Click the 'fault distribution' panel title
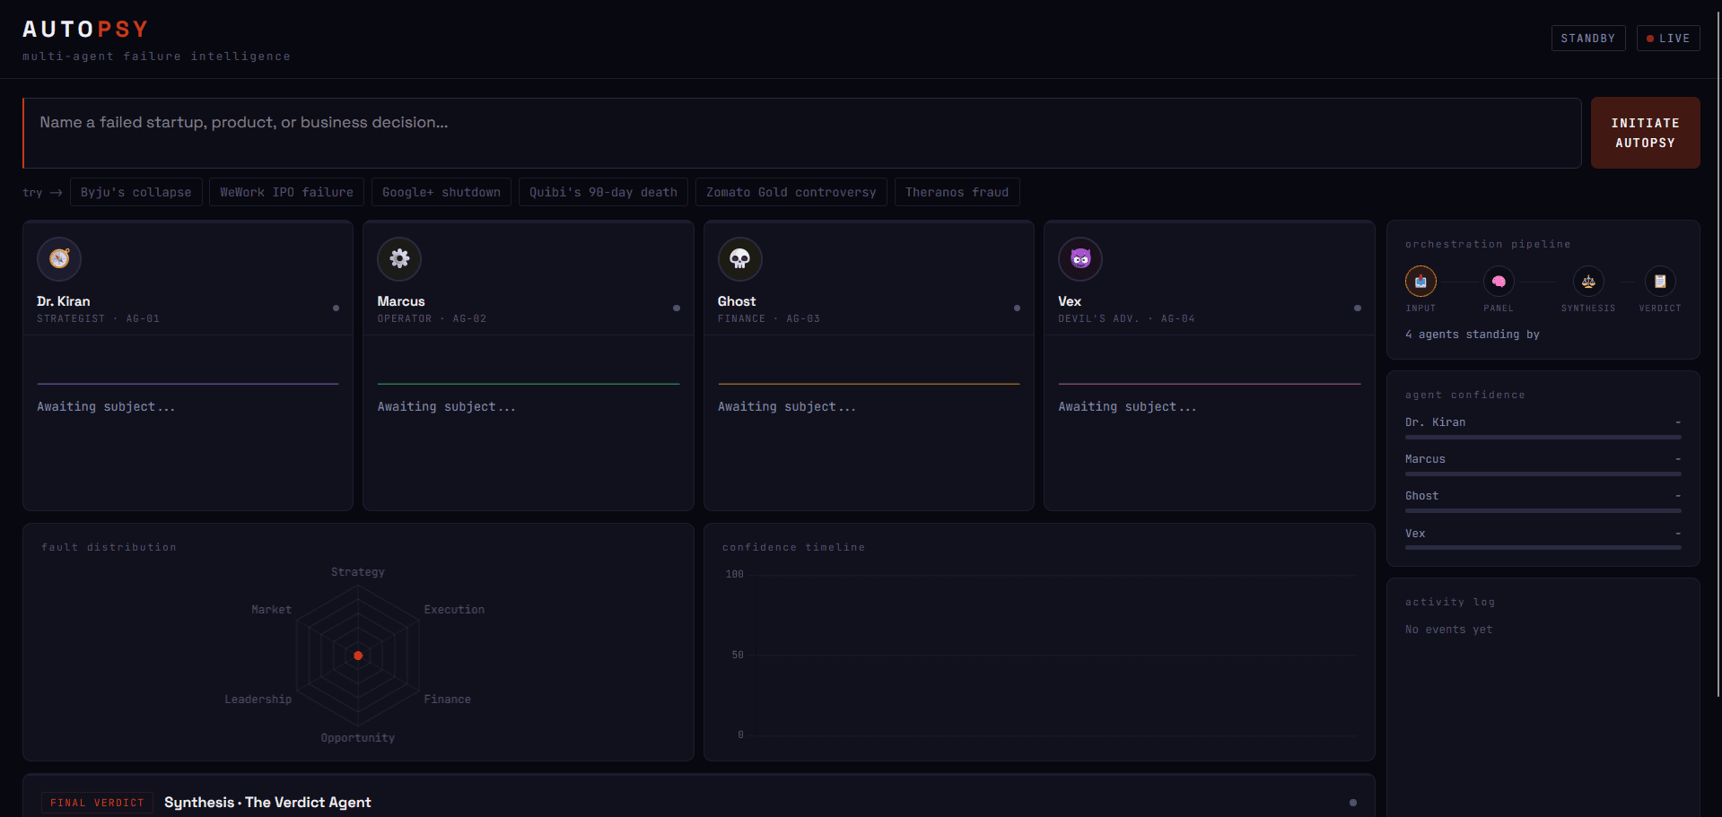The height and width of the screenshot is (817, 1722). [x=109, y=547]
